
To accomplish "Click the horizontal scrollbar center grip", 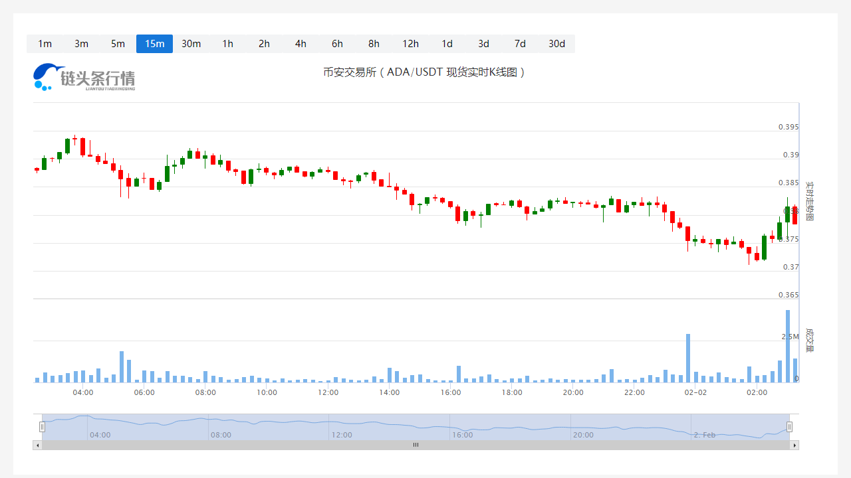I will pyautogui.click(x=416, y=445).
